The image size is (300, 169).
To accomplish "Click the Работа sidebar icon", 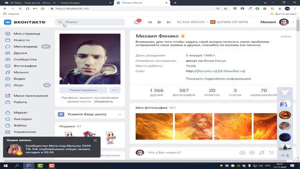I will 7,102.
